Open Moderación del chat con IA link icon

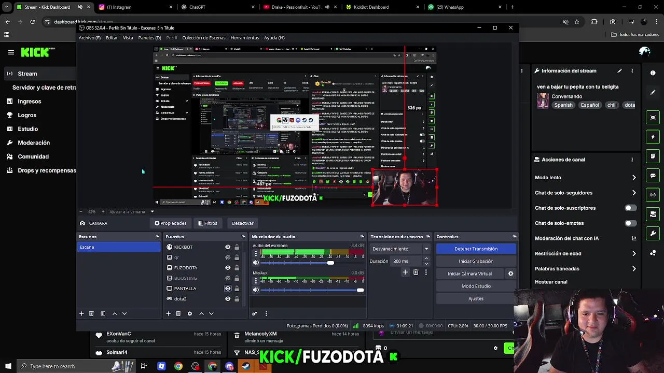(x=633, y=238)
